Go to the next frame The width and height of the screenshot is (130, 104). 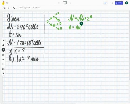(71, 3)
